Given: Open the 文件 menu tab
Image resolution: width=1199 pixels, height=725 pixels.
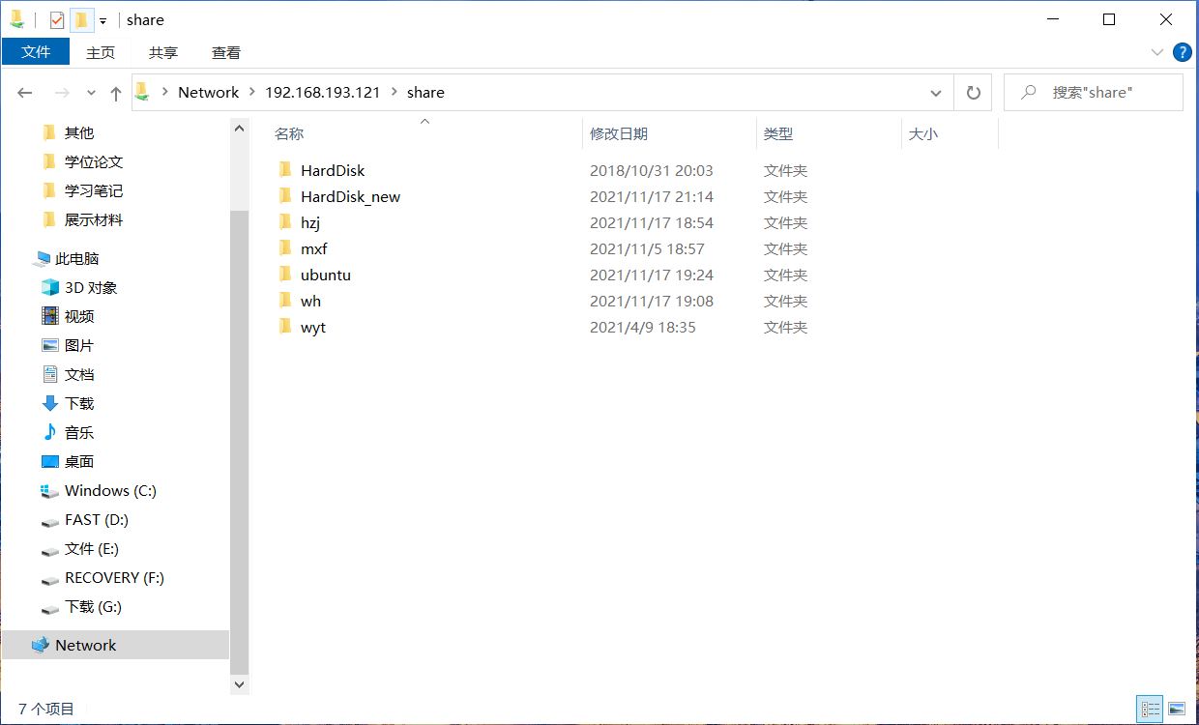Looking at the screenshot, I should pyautogui.click(x=36, y=52).
